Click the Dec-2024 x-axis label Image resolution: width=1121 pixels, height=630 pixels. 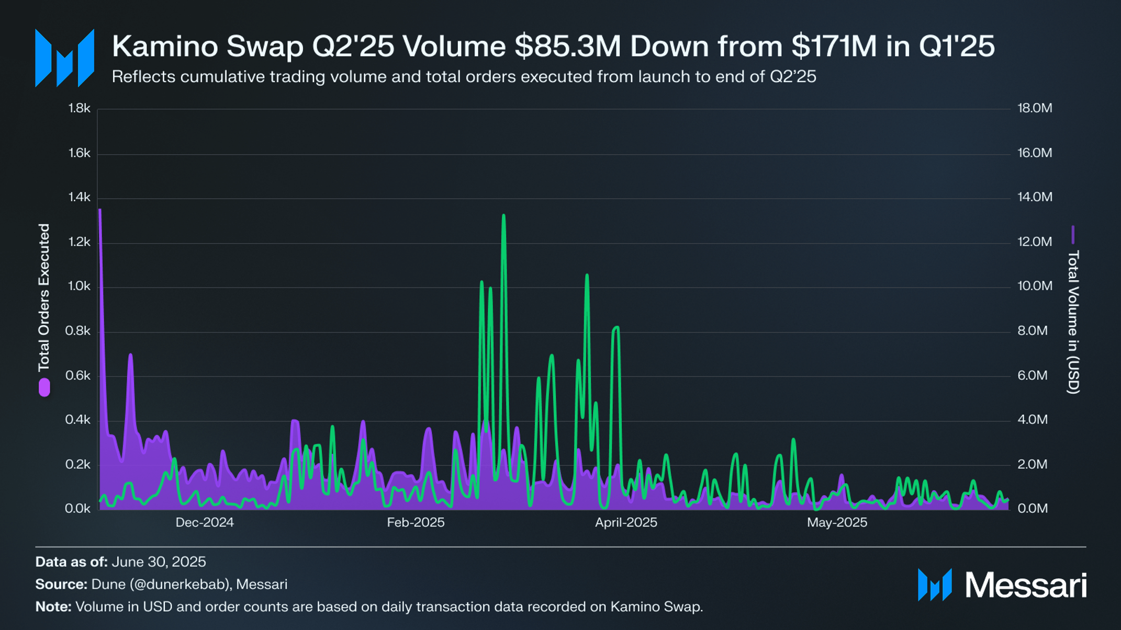pyautogui.click(x=205, y=522)
